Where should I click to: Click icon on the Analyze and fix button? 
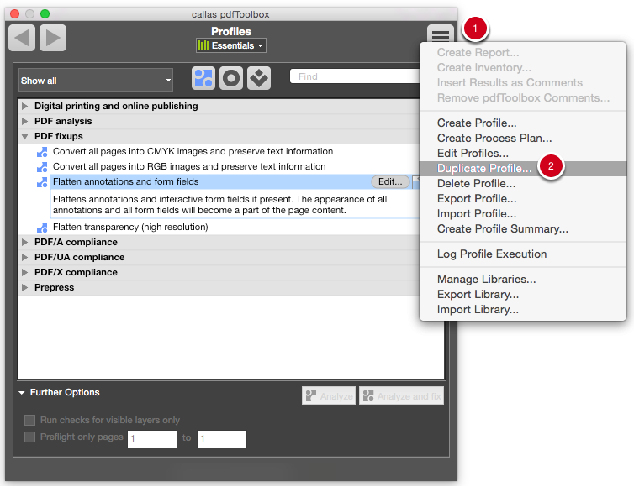368,395
